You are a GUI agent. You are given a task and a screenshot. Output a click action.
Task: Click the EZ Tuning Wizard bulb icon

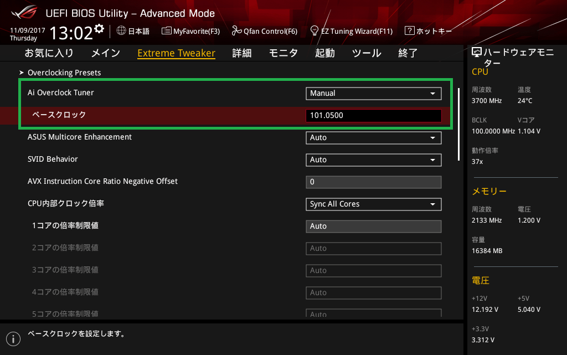point(315,30)
